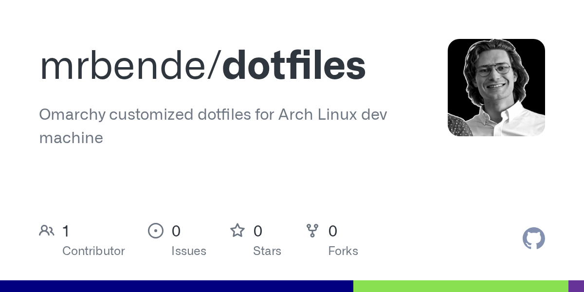Viewport: 584px width, 292px height.
Task: Click the contributor count '1'
Action: coord(66,231)
